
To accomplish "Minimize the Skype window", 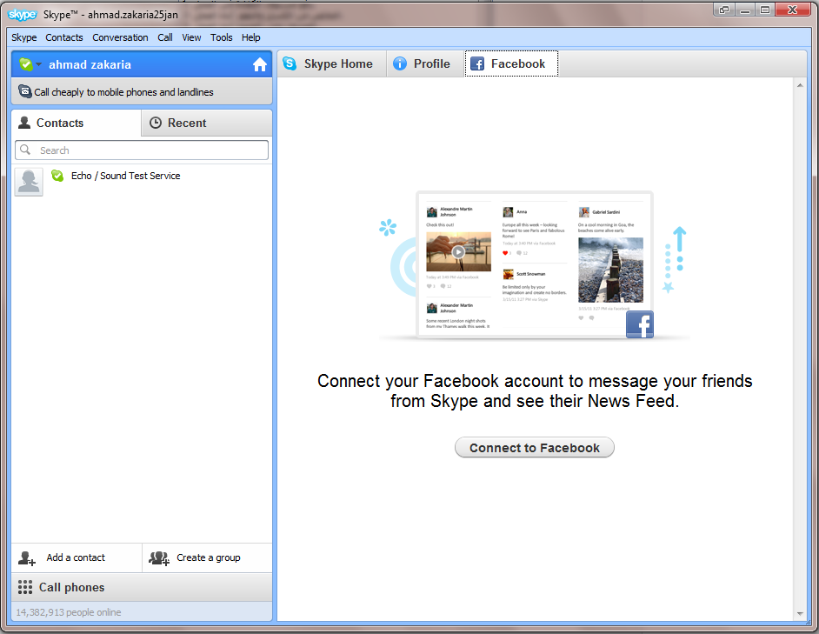I will pyautogui.click(x=745, y=10).
